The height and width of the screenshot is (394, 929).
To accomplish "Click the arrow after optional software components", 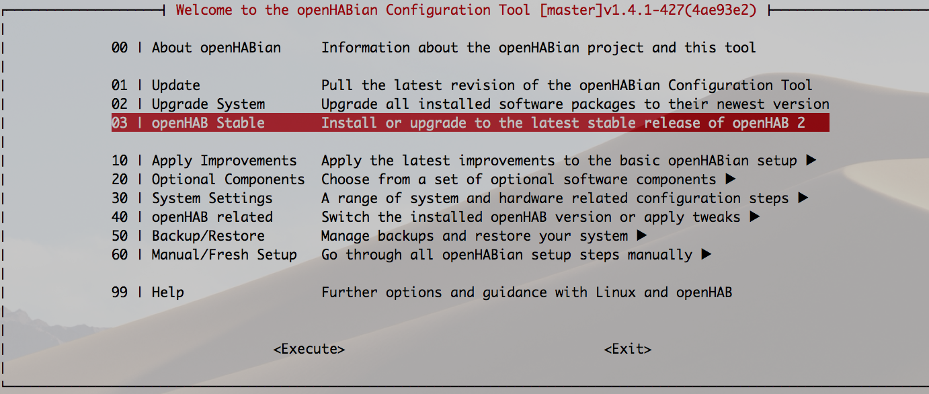I will tap(731, 180).
